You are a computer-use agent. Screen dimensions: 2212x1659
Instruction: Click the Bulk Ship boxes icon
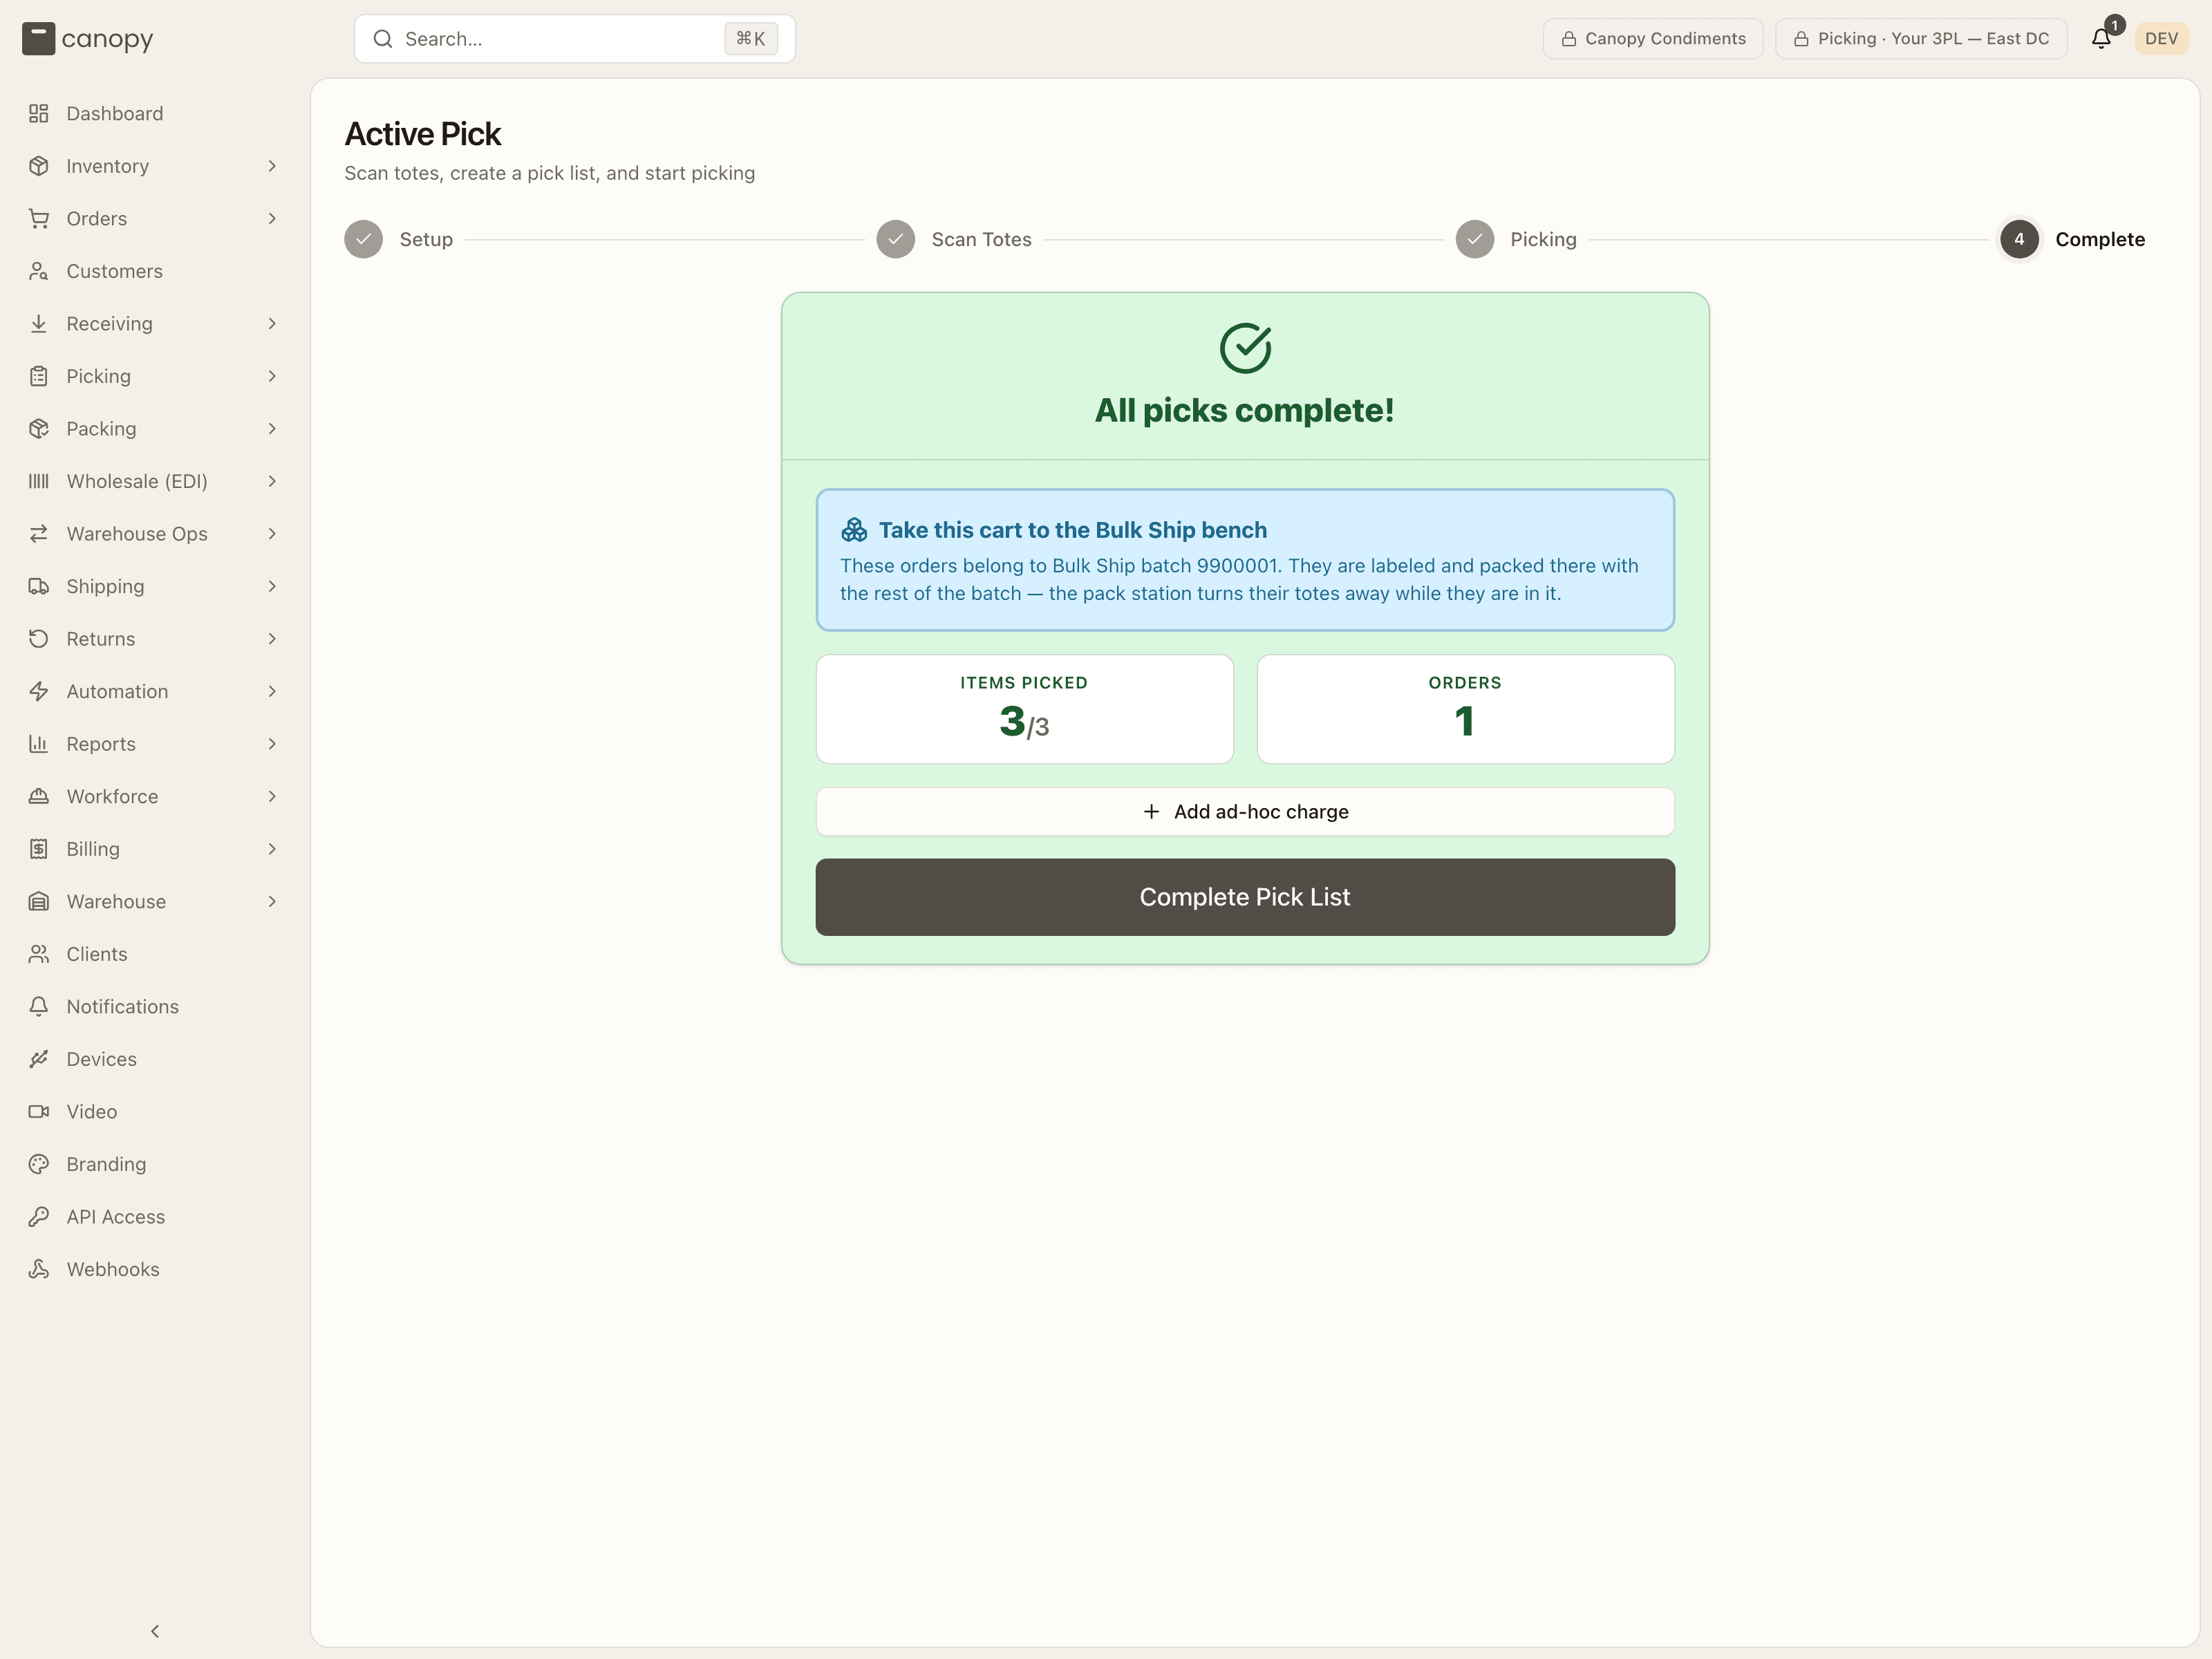854,530
